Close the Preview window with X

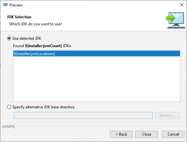(182, 5)
